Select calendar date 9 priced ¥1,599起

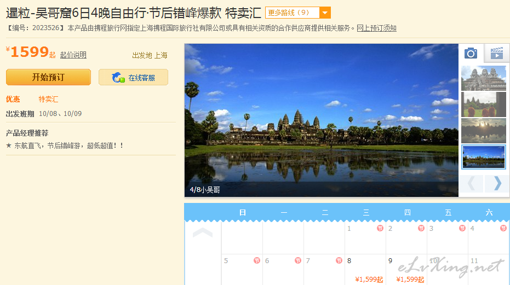[x=406, y=269]
